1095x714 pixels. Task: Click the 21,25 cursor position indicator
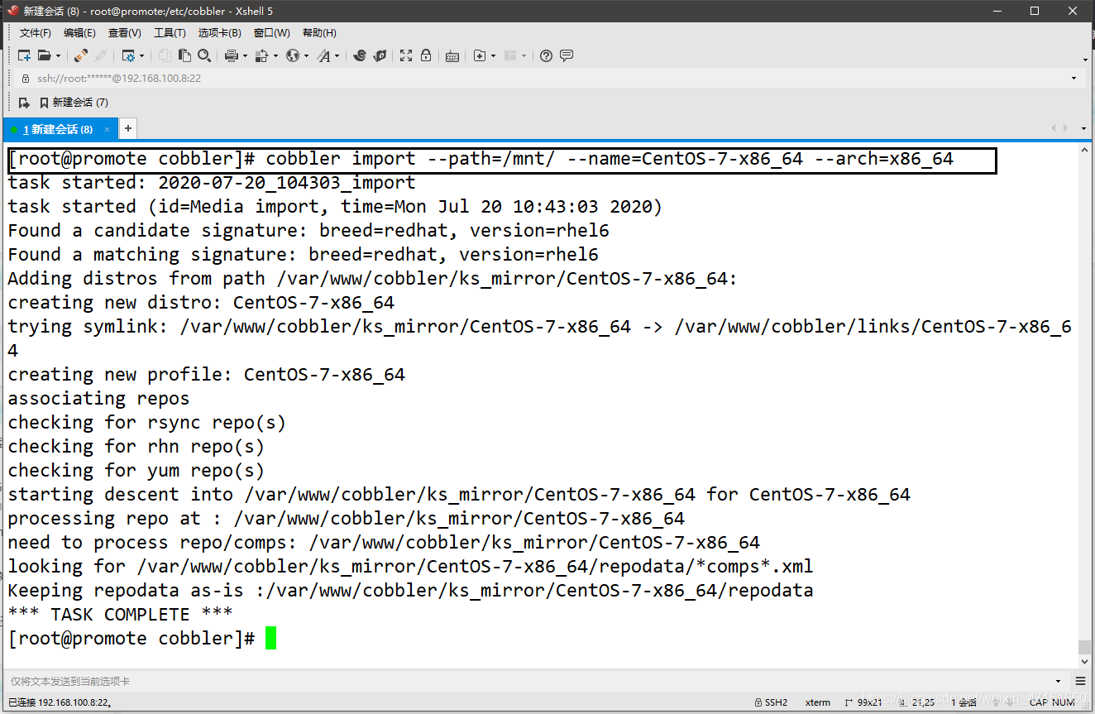(917, 702)
